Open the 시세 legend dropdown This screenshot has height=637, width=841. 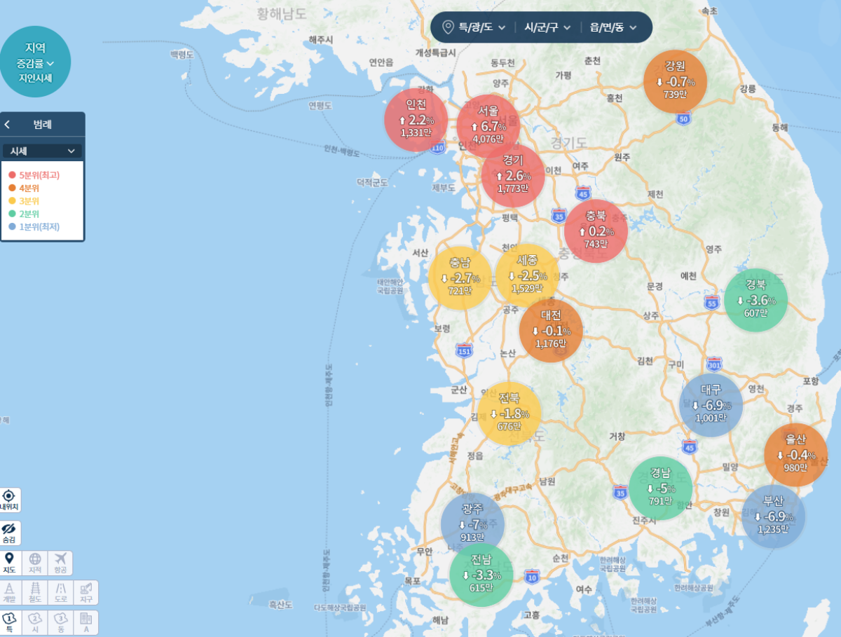click(x=42, y=151)
